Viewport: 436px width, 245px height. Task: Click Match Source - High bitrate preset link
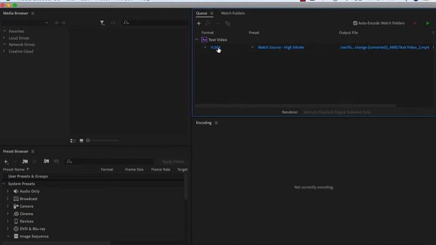pyautogui.click(x=281, y=48)
